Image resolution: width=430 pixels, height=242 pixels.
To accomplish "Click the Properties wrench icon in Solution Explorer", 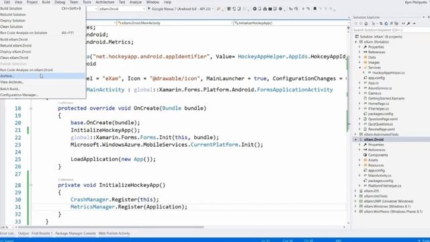I will click(x=408, y=24).
